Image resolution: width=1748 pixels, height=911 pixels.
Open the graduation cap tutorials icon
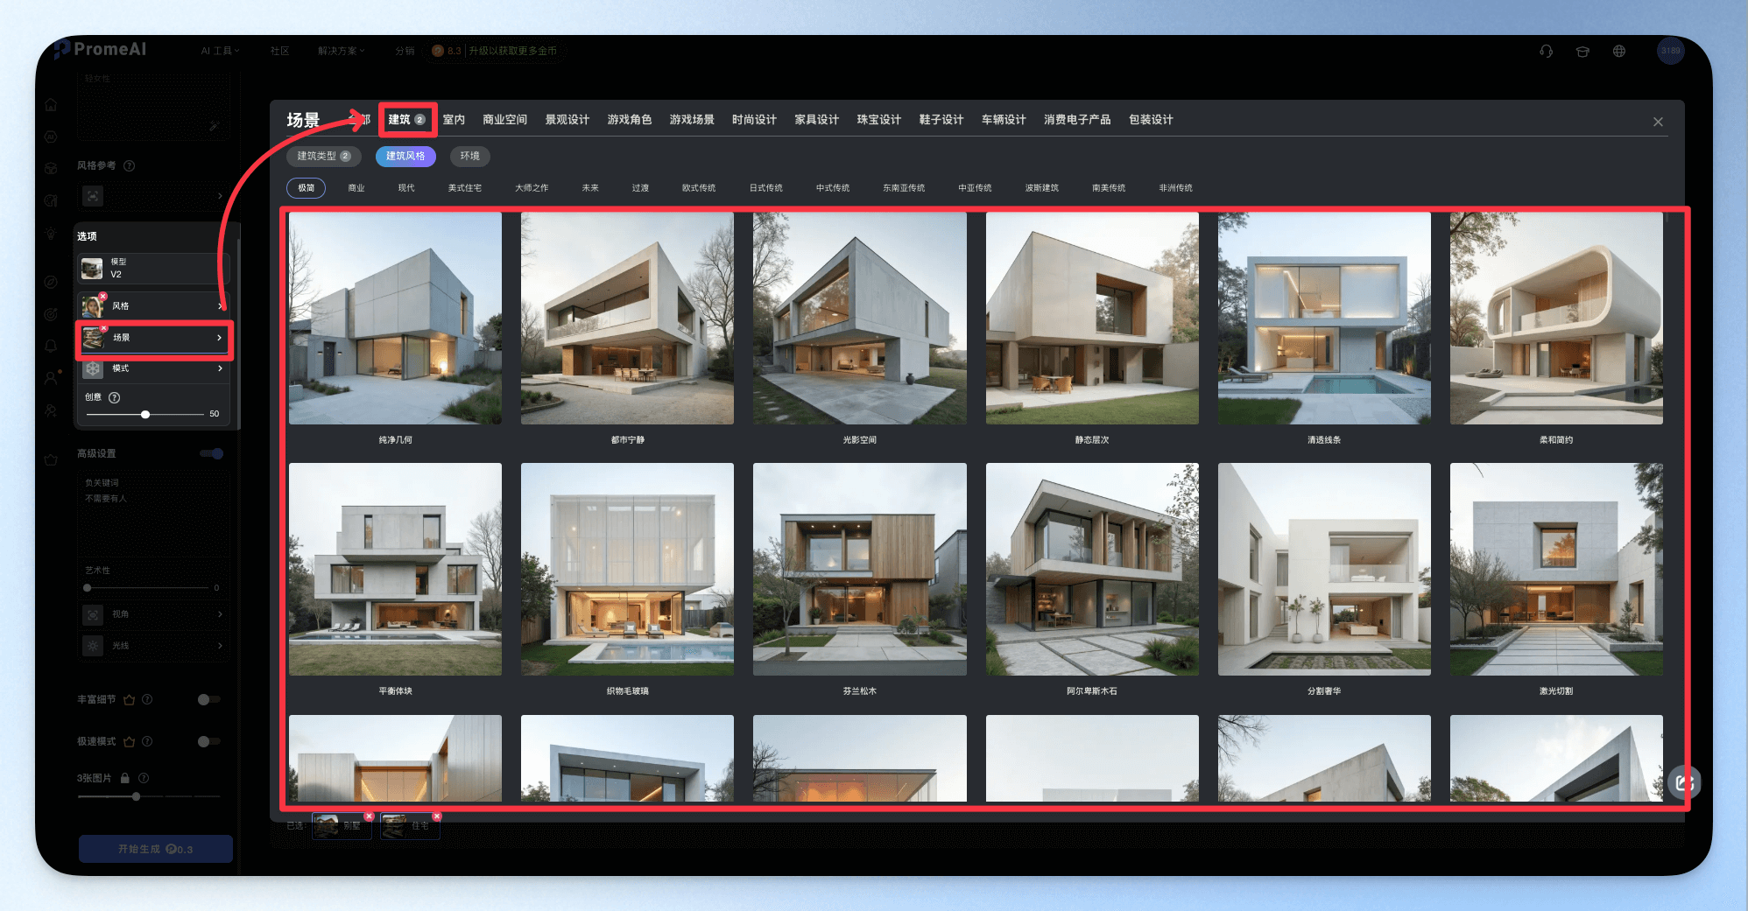tap(1582, 52)
